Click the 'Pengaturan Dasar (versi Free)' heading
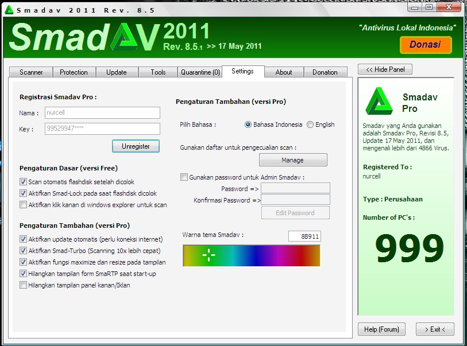This screenshot has width=467, height=346. pyautogui.click(x=68, y=168)
